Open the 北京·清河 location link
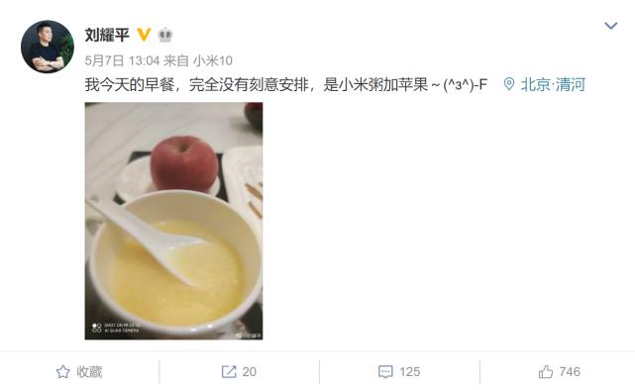This screenshot has width=635, height=390. tap(553, 84)
